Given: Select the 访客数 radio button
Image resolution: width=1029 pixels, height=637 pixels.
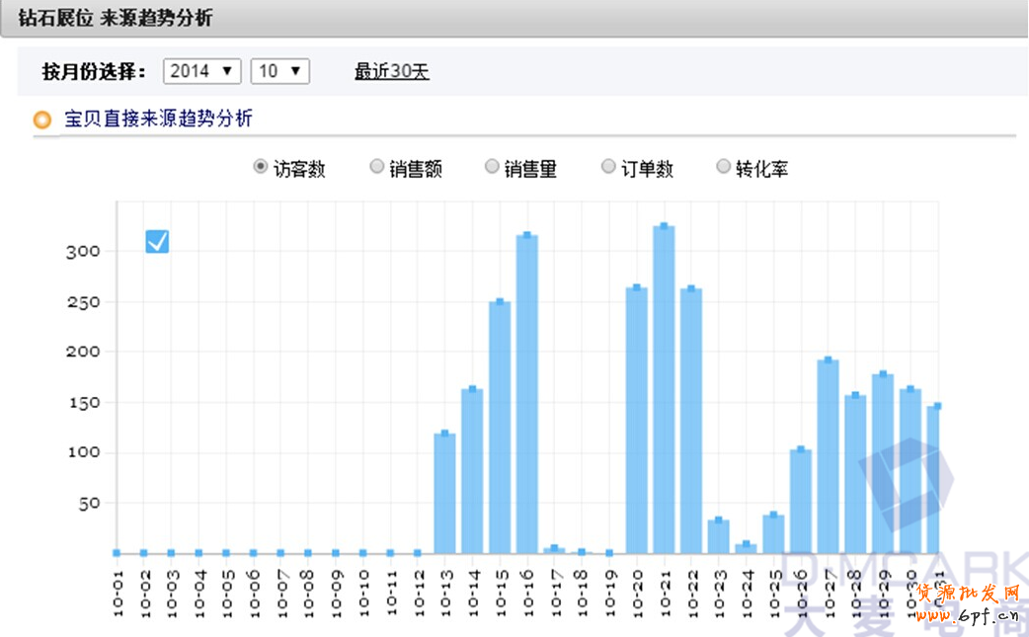Looking at the screenshot, I should [x=261, y=167].
